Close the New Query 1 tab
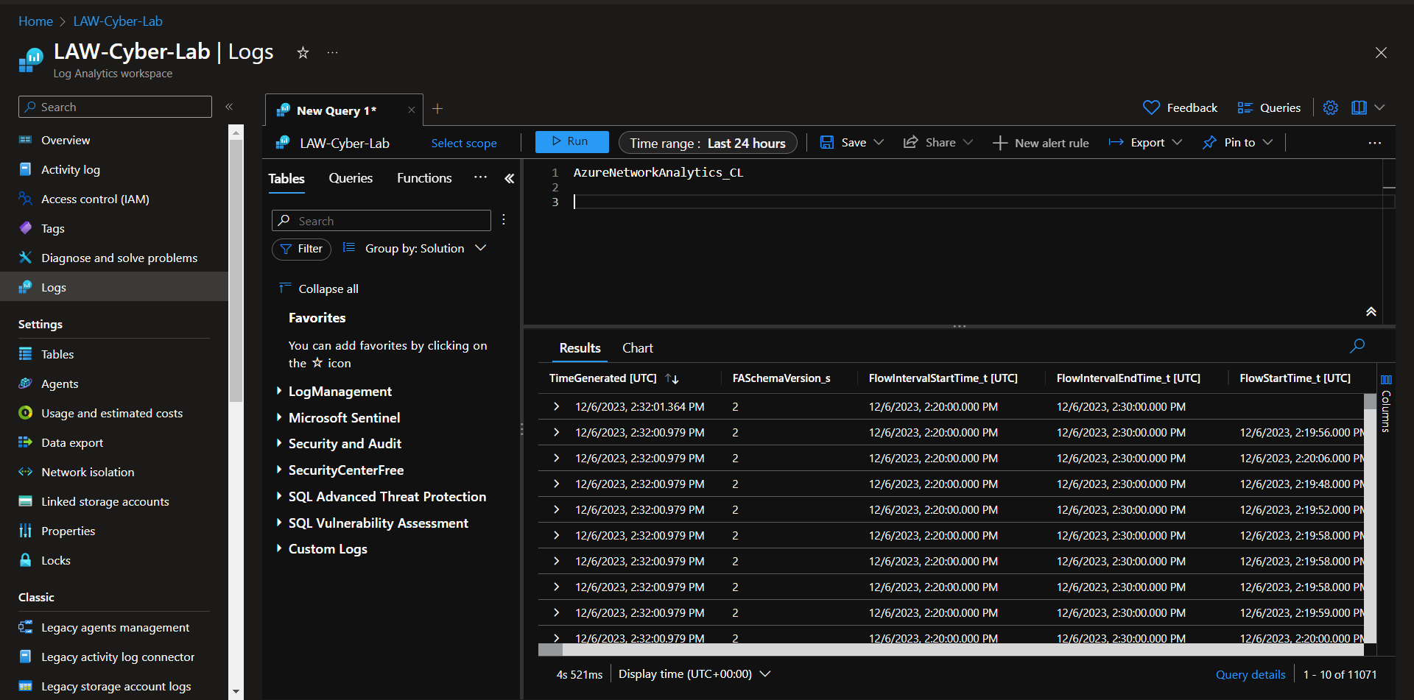The image size is (1414, 700). click(412, 110)
